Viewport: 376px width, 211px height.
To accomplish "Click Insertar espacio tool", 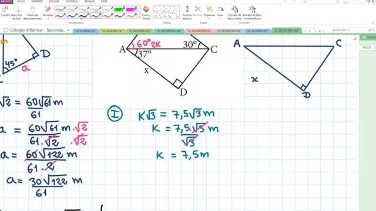I will (187, 12).
